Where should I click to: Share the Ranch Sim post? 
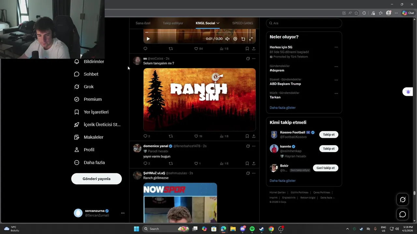point(254,136)
